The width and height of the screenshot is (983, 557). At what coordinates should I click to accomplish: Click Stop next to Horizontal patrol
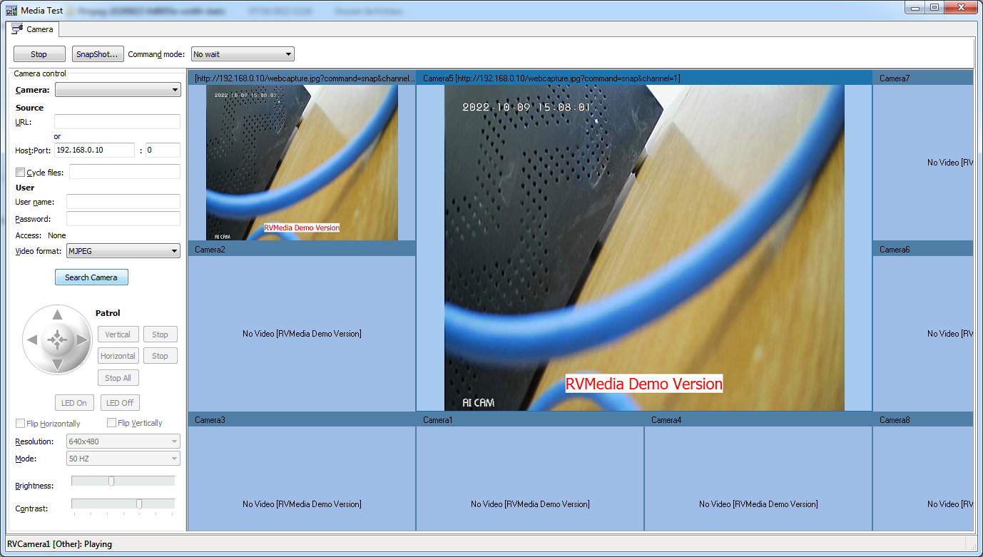160,356
